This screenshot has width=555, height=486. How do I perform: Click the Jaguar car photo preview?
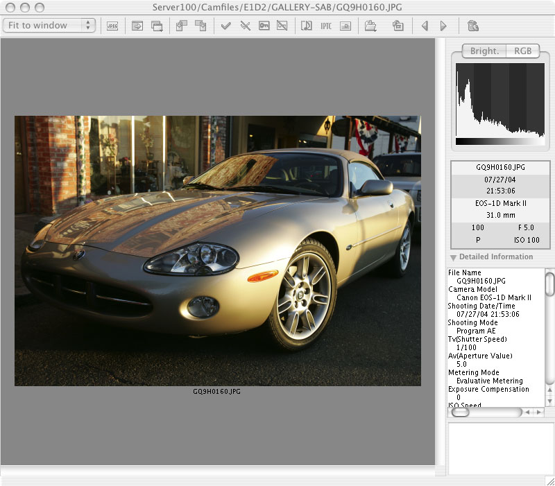click(217, 250)
